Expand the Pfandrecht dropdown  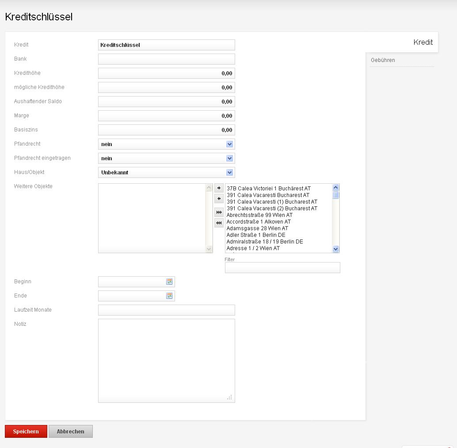point(229,144)
